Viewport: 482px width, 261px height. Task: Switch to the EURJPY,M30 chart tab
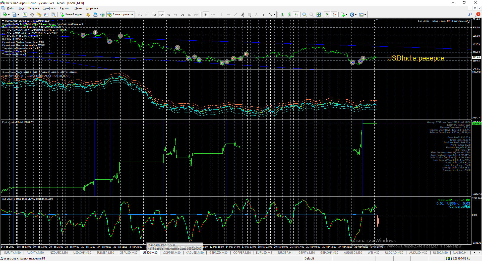pyautogui.click(x=13, y=253)
